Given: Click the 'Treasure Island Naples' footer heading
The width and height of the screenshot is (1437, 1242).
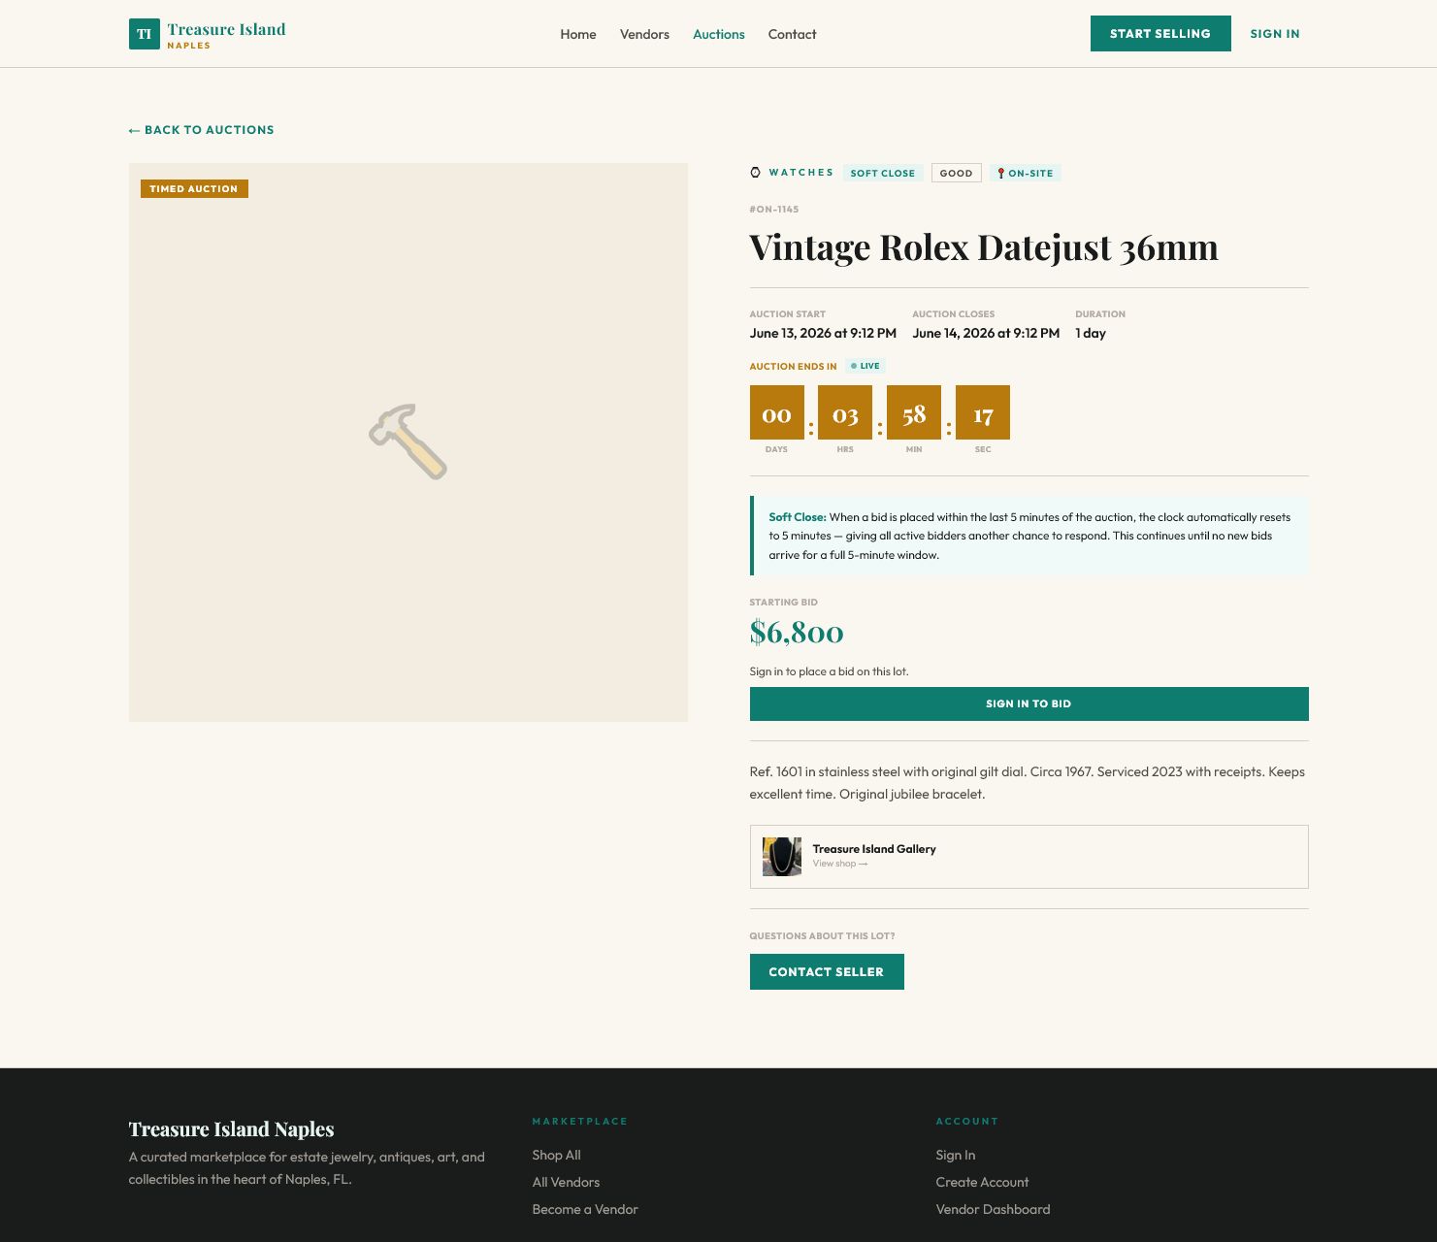Looking at the screenshot, I should [x=231, y=1128].
